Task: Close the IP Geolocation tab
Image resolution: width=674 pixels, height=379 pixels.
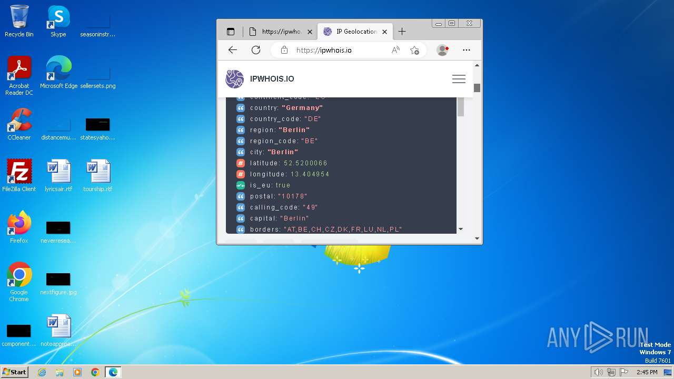Action: (384, 32)
